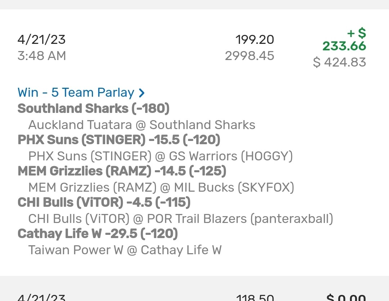Select the Southland Sharks (-180) pick
Screen dimensions: 389x301
93,108
